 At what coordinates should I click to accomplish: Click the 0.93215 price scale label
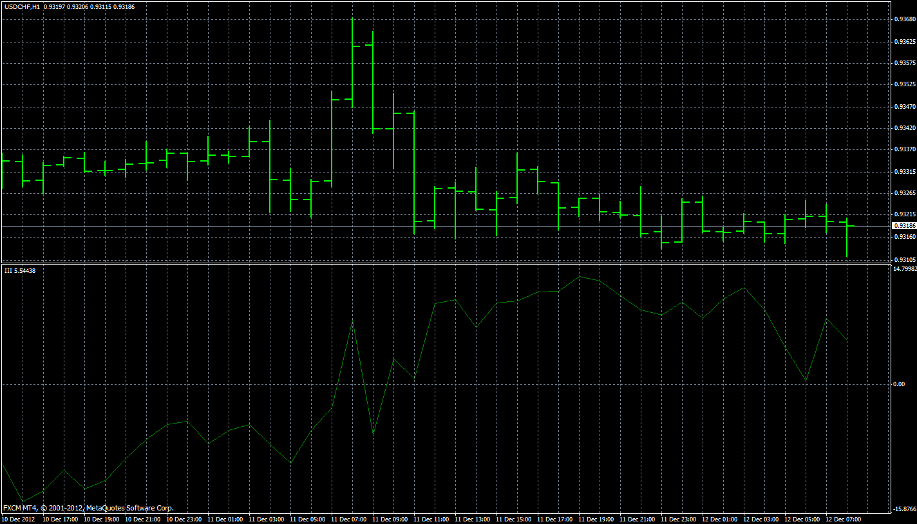point(905,214)
